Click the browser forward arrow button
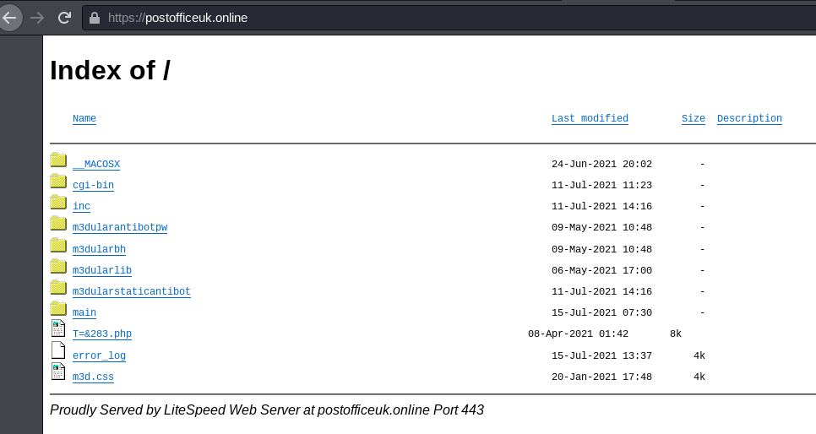The image size is (816, 434). 36,17
